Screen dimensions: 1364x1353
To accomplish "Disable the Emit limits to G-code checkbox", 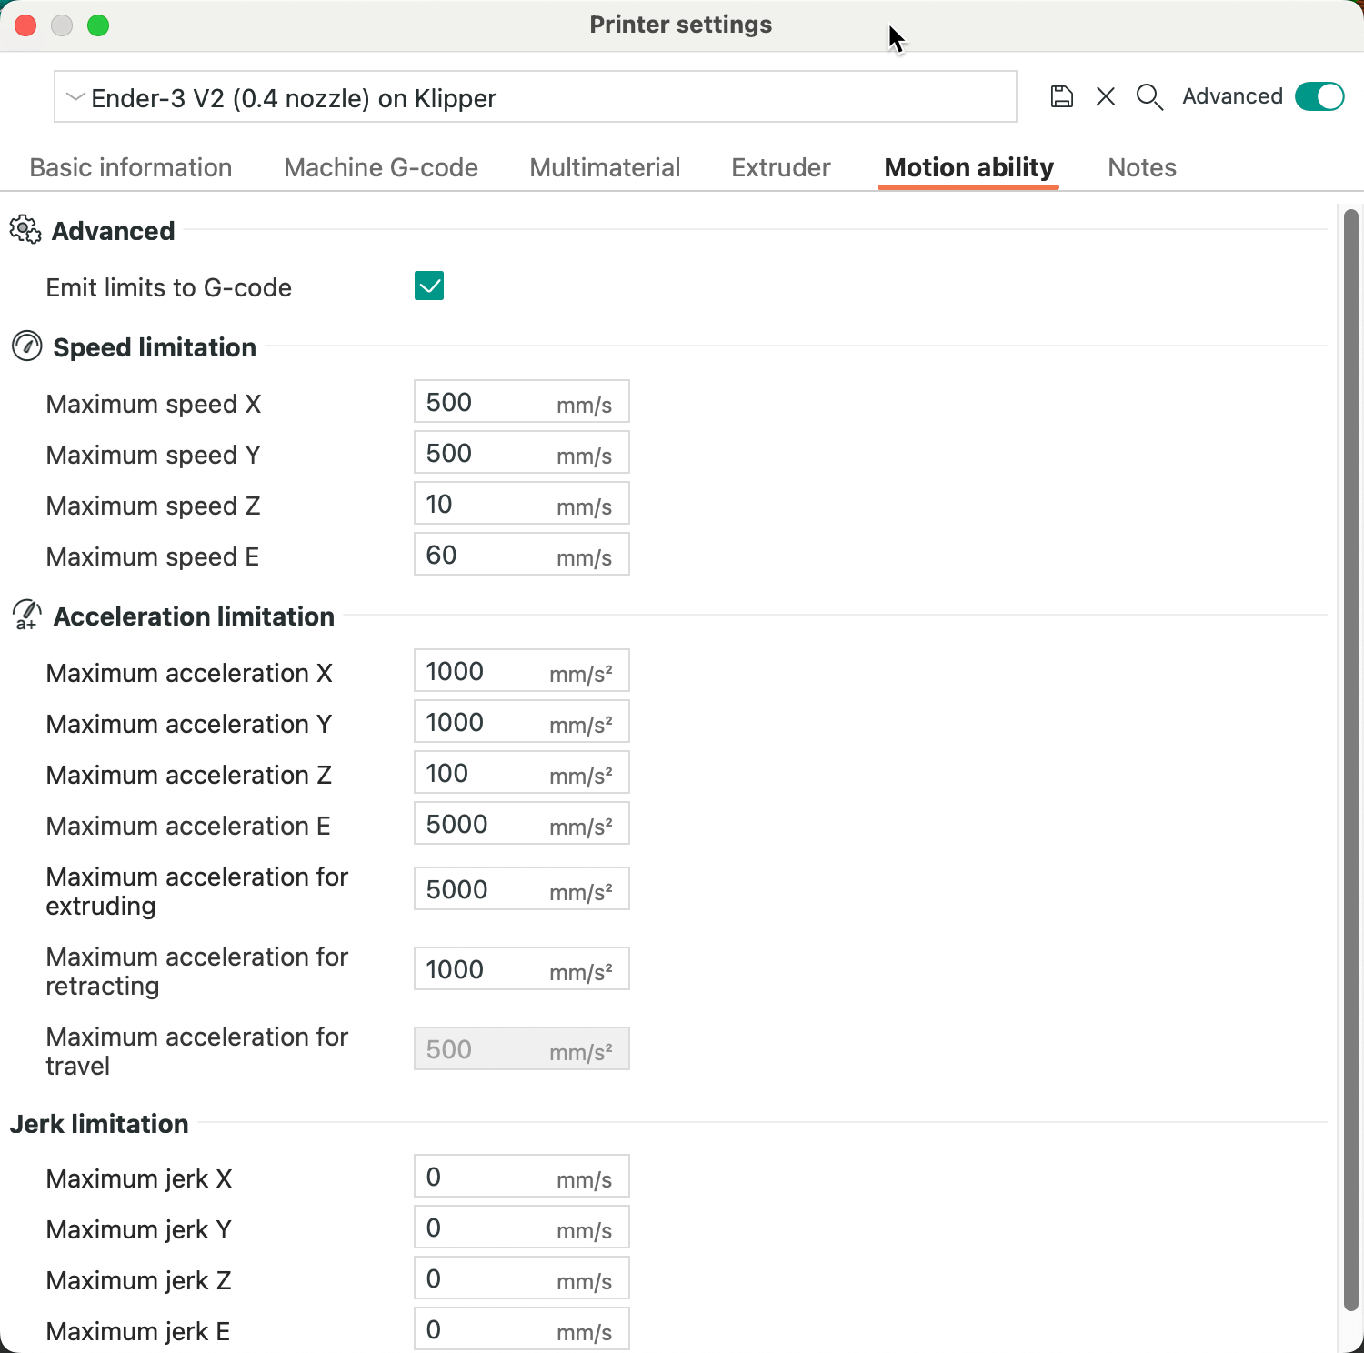I will click(x=428, y=286).
